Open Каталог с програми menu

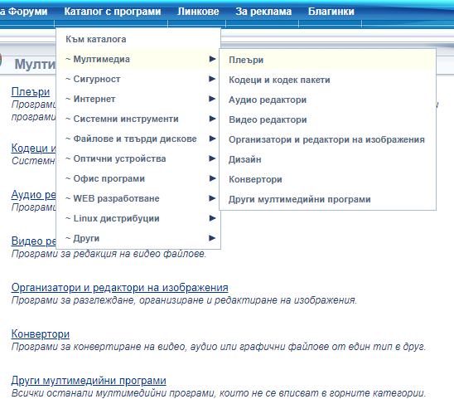[113, 12]
